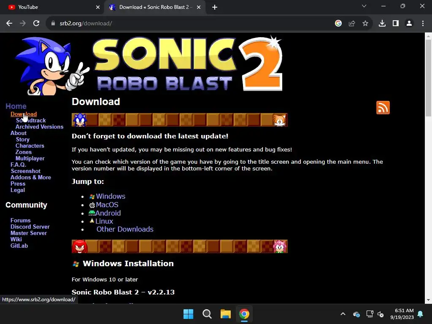The width and height of the screenshot is (432, 324).
Task: Click the Chrome icon in the taskbar
Action: (x=244, y=314)
